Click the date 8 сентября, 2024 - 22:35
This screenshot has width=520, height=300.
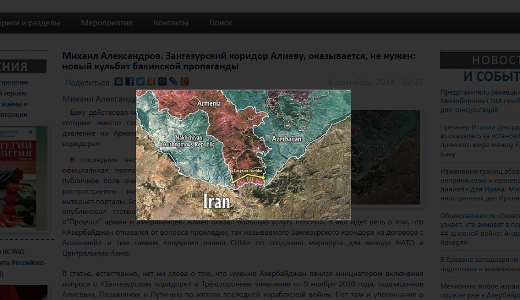click(376, 82)
